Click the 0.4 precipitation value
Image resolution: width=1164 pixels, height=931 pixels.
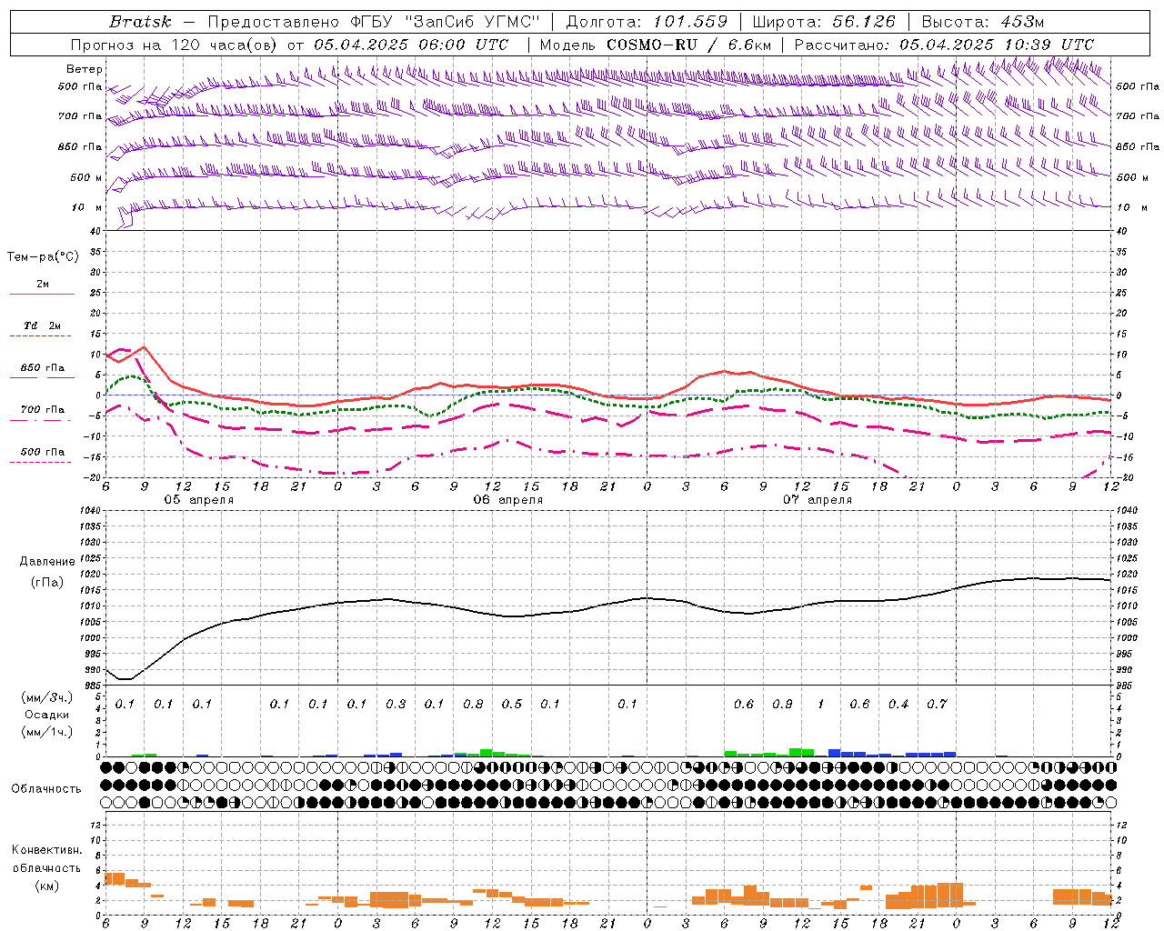898,705
